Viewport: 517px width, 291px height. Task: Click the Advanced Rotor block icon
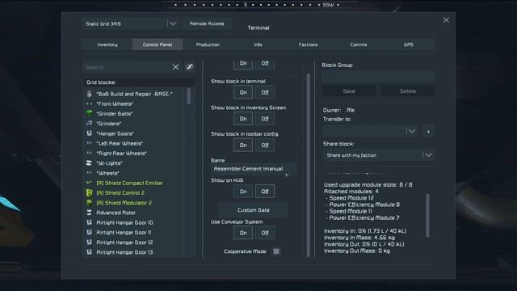[89, 213]
